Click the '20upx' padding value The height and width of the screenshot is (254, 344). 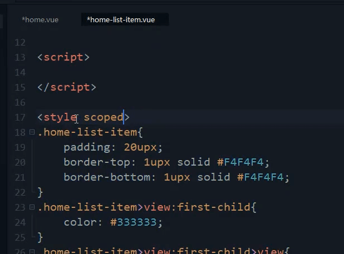click(x=140, y=147)
